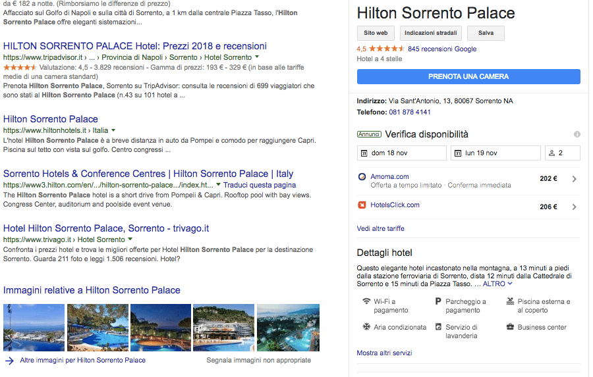Open TripAdvisor result URL dropdown arrow
This screenshot has width=593, height=377.
(257, 57)
